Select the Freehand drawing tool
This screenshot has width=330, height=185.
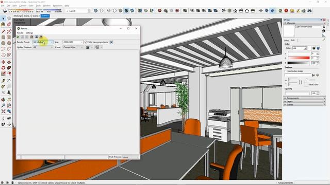(9, 31)
